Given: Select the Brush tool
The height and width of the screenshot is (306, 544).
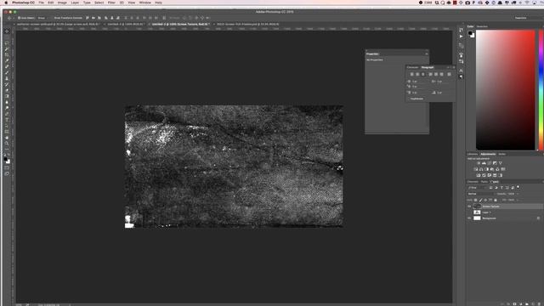Looking at the screenshot, I should click(x=7, y=72).
